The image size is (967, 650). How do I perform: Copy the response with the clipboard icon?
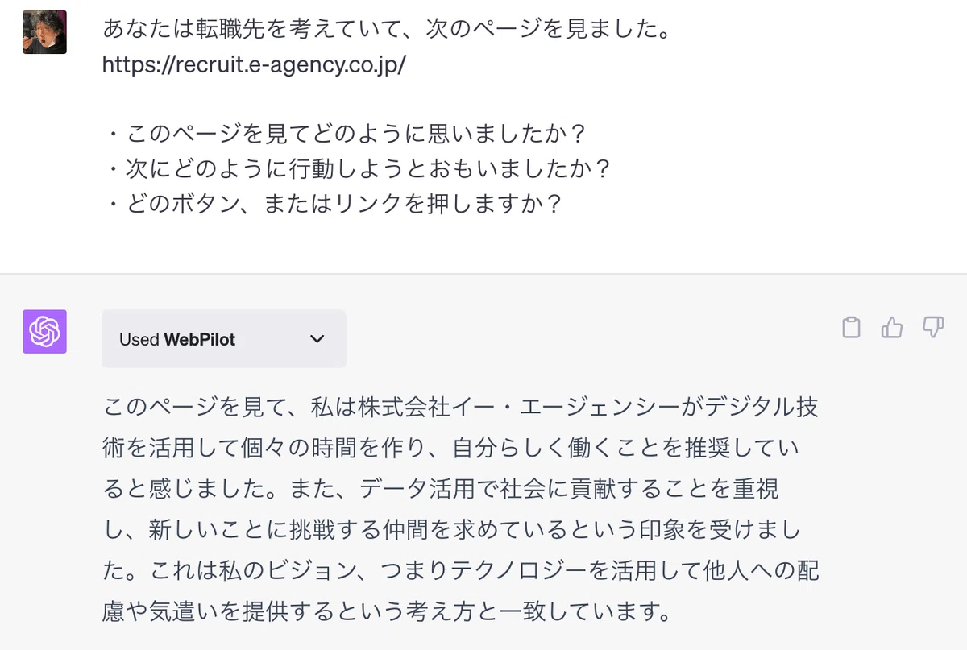coord(851,328)
